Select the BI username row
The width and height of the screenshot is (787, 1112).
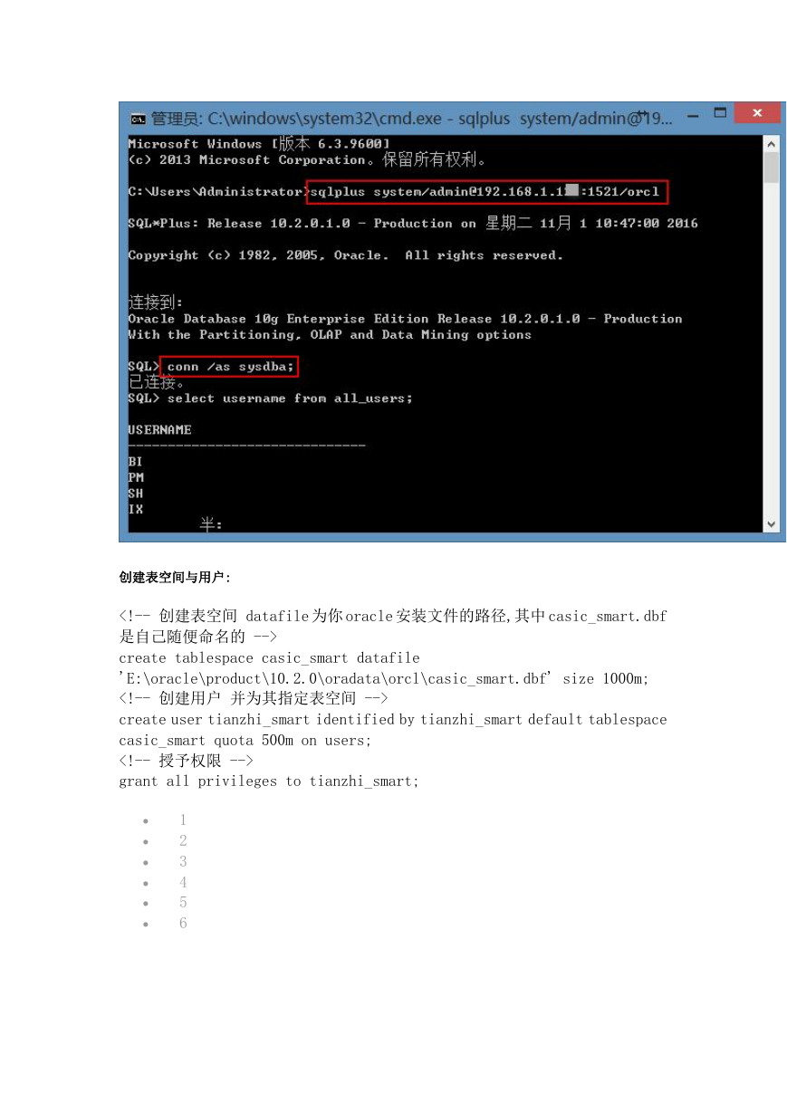(135, 462)
